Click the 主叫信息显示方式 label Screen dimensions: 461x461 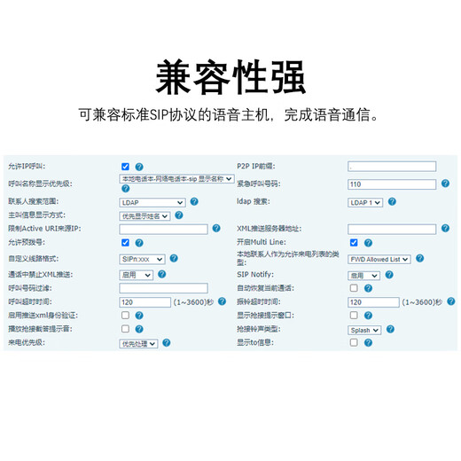coord(36,215)
